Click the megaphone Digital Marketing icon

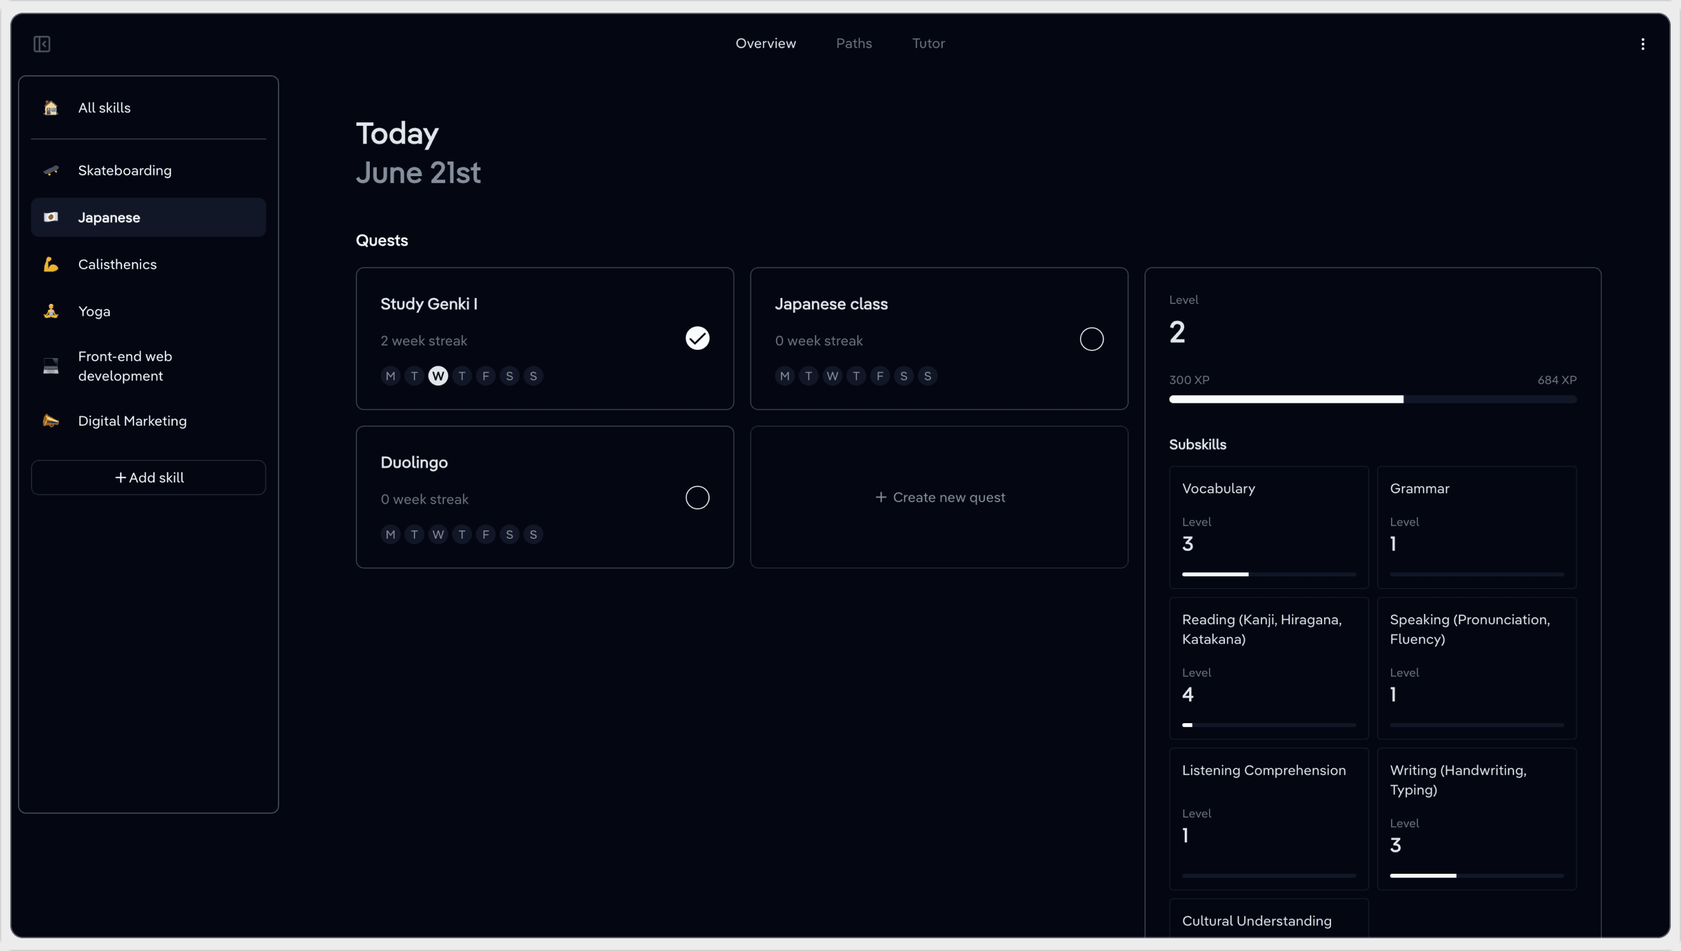[x=51, y=421]
